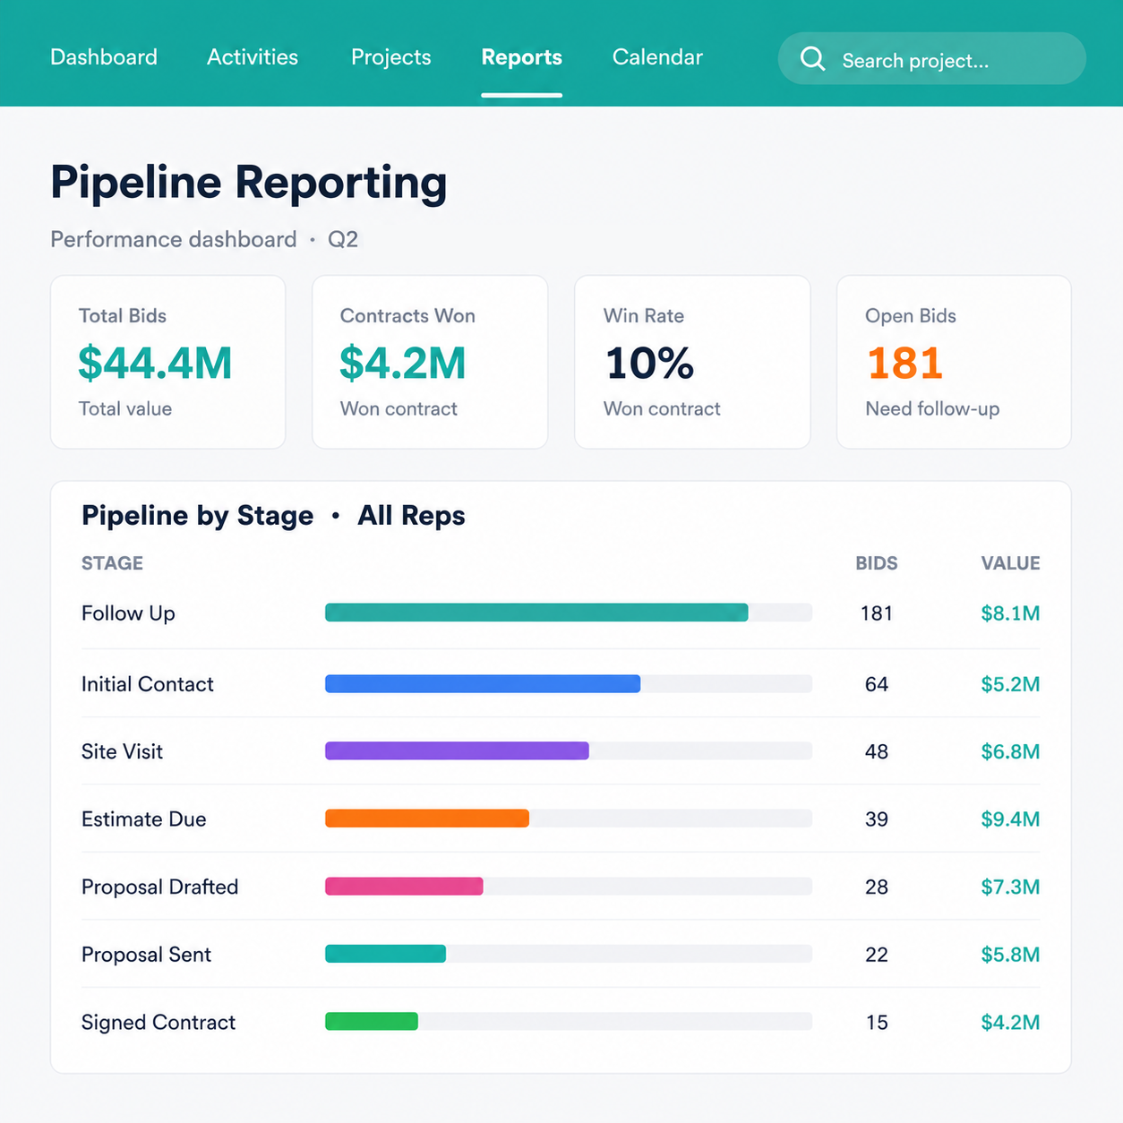Select the Follow Up stage label
Screen dimensions: 1123x1123
tap(128, 613)
